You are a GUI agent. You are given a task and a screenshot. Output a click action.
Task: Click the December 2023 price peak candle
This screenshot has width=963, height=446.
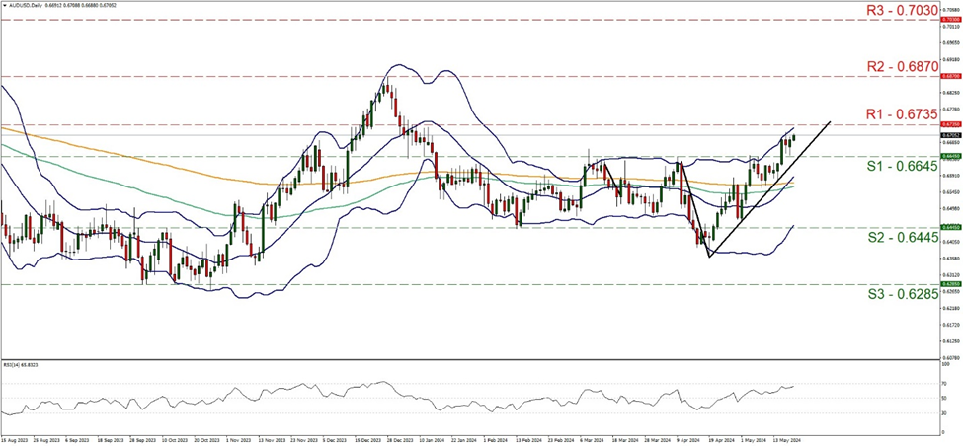(386, 87)
